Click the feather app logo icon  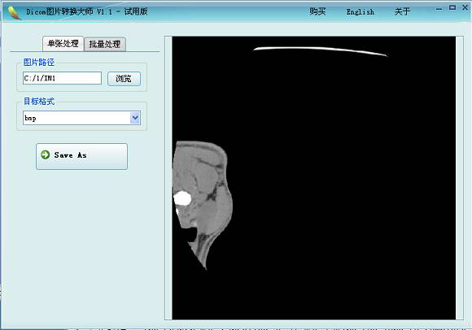coord(14,12)
